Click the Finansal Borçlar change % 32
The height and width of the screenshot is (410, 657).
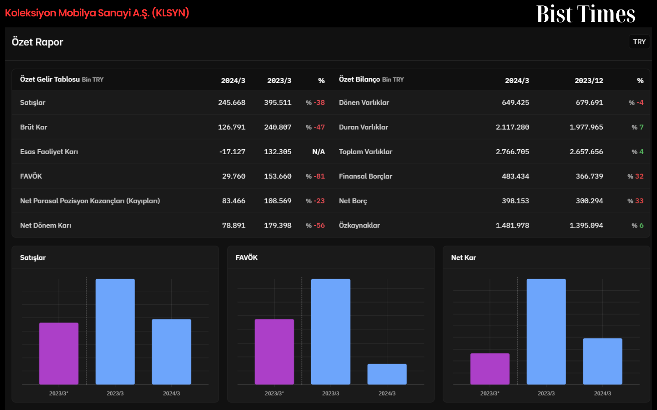(x=635, y=176)
